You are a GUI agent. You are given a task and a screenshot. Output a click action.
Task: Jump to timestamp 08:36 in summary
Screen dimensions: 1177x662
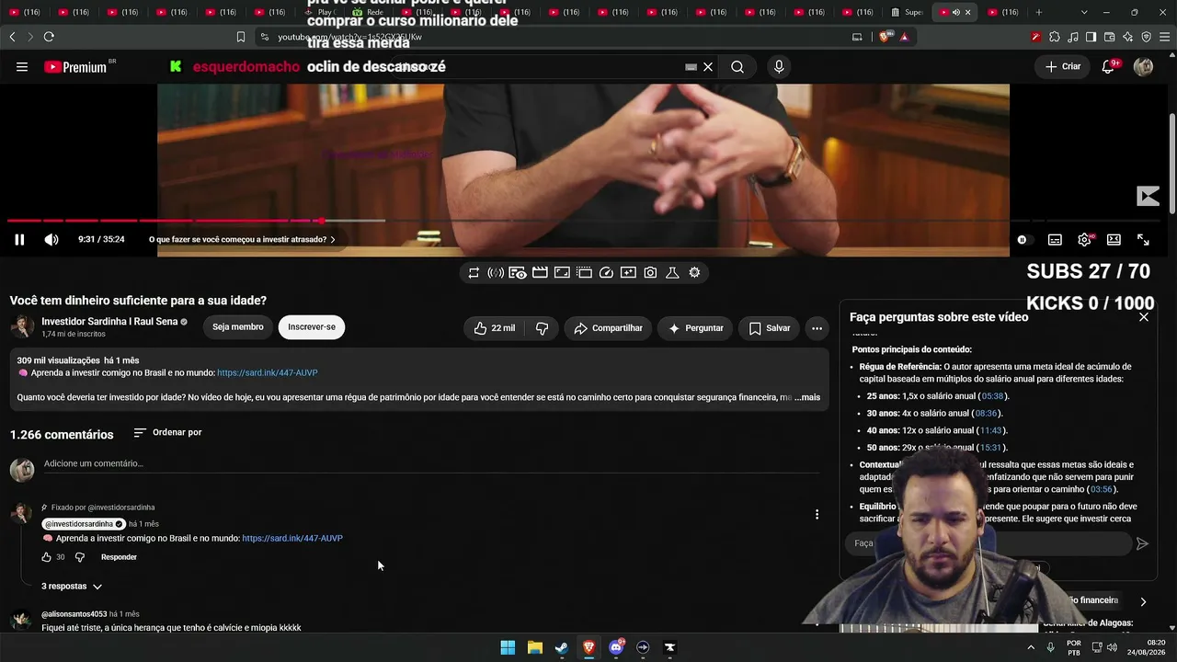986,414
